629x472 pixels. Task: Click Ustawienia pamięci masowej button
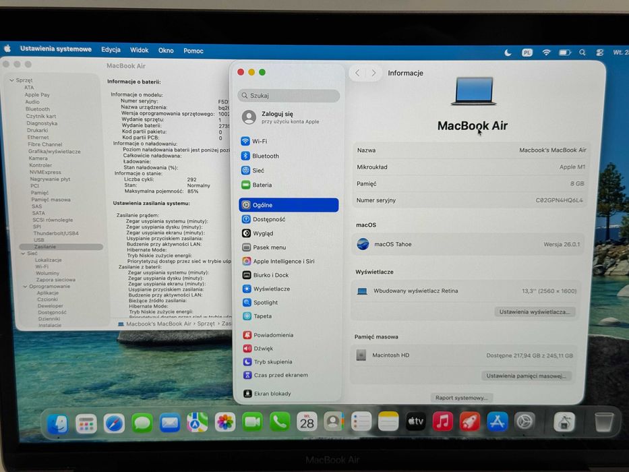point(526,376)
